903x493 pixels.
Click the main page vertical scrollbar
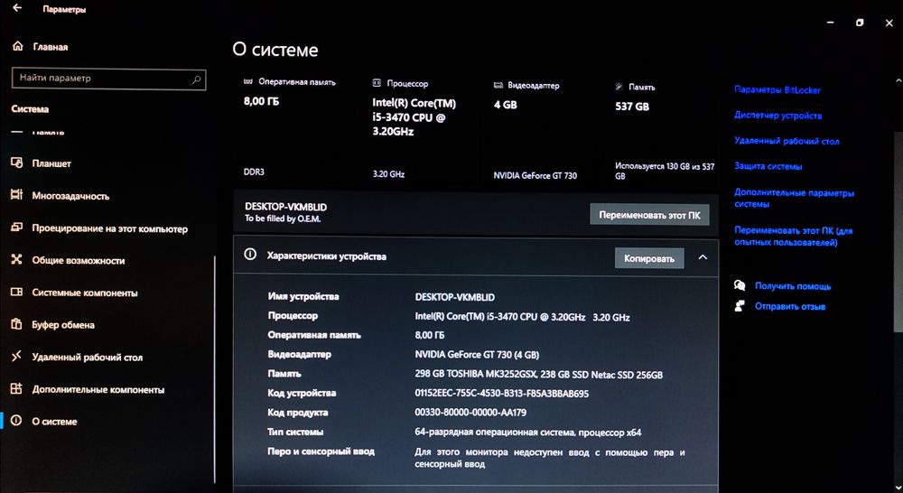click(898, 230)
